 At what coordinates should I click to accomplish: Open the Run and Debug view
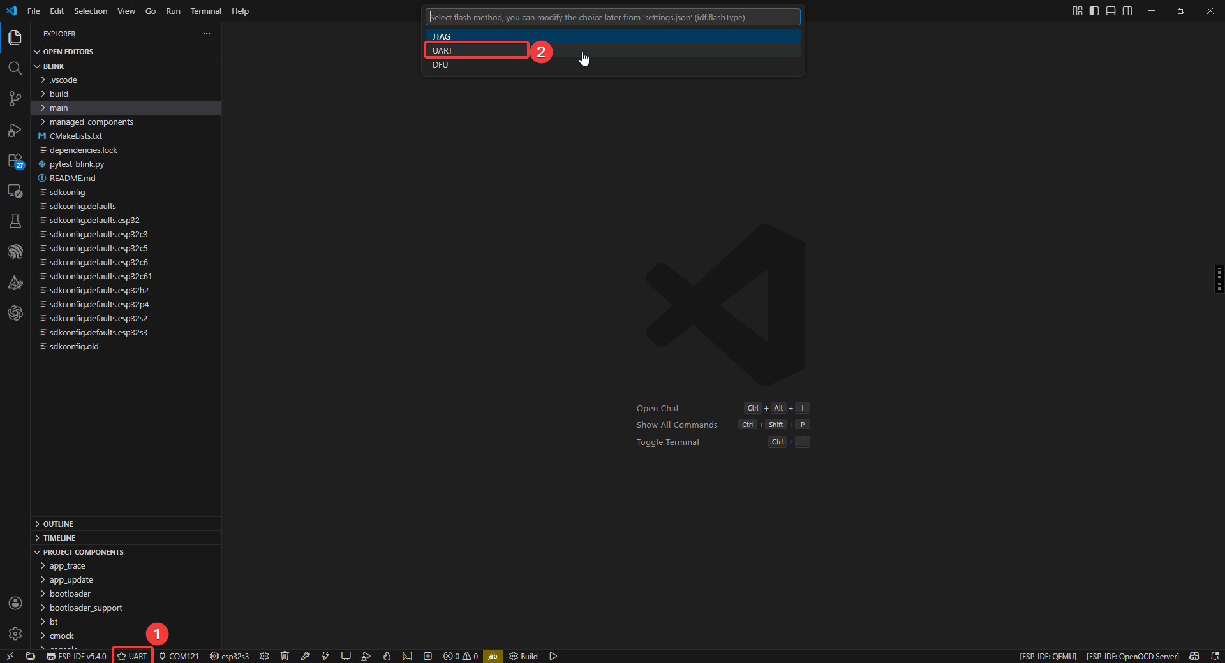15,130
